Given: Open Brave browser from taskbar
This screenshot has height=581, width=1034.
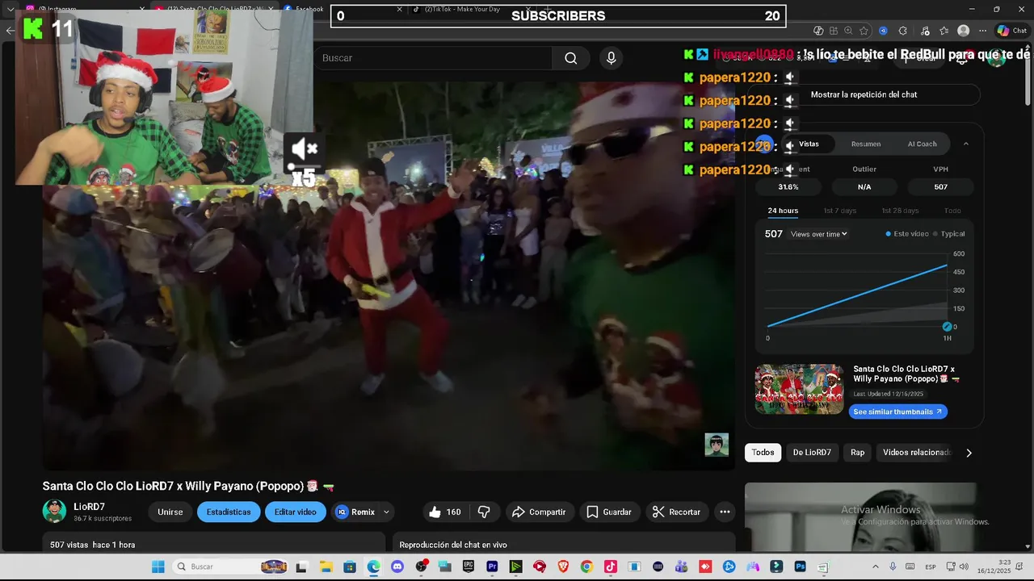Looking at the screenshot, I should click(x=563, y=566).
